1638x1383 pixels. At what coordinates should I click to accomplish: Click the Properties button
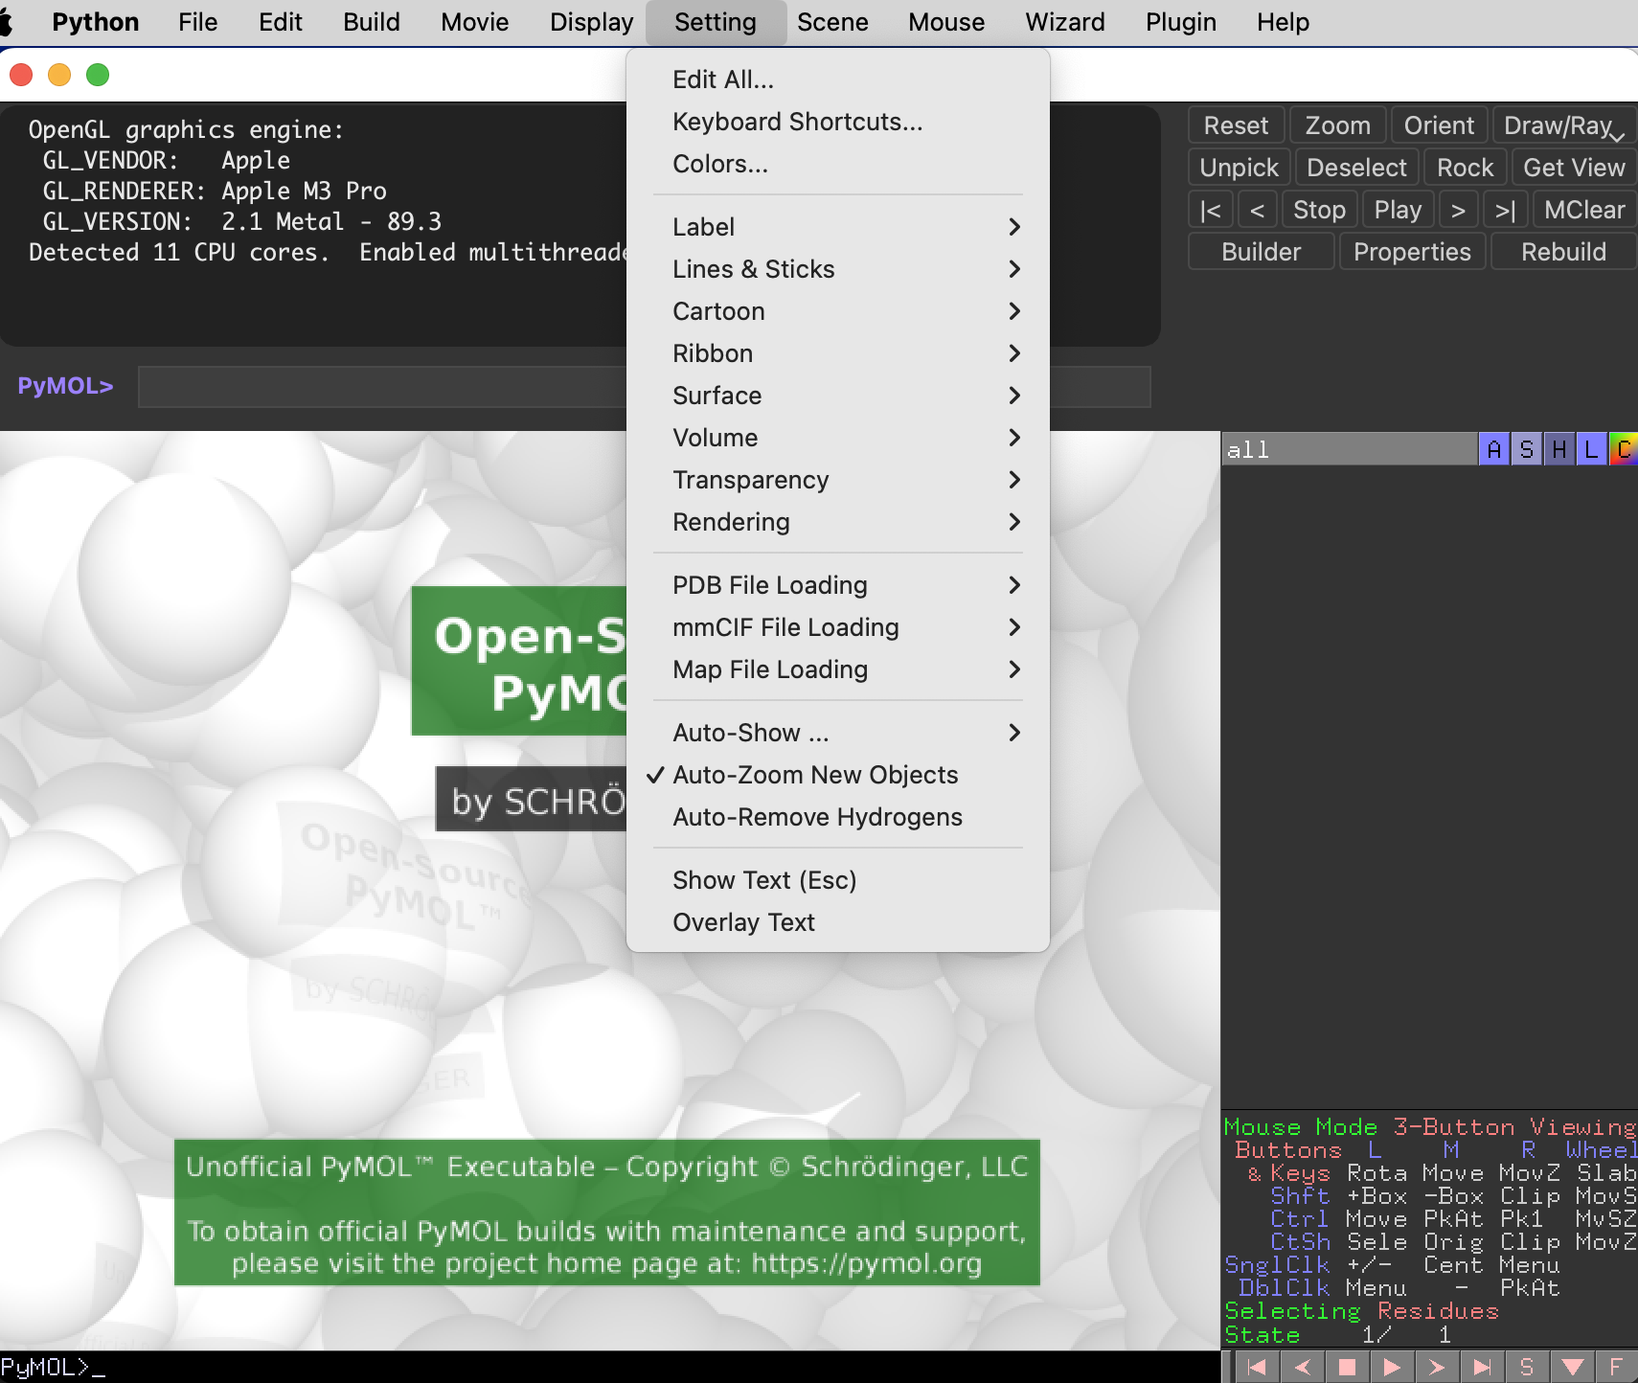coord(1412,252)
